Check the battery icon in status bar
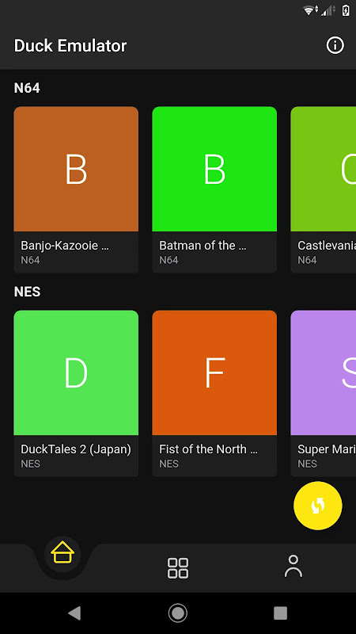The height and width of the screenshot is (634, 356). click(x=346, y=11)
